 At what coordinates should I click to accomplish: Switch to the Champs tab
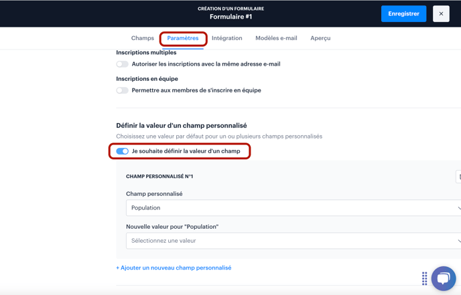click(x=143, y=38)
